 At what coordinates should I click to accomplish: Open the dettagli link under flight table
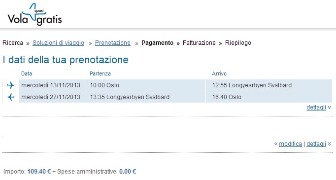[x=316, y=108]
